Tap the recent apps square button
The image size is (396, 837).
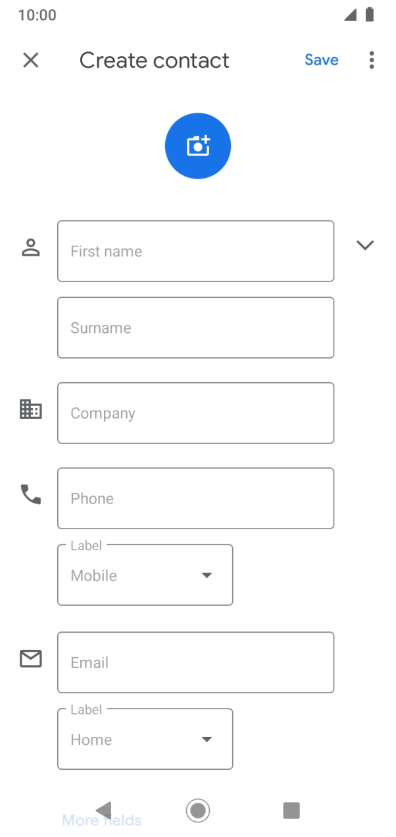tap(291, 810)
